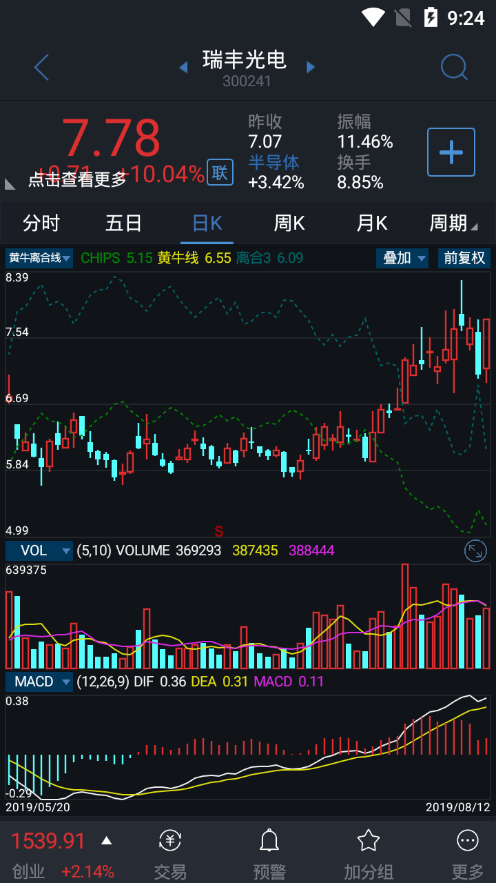Tap magenta volume average 388444
Viewport: 496px width, 883px height.
pos(311,550)
